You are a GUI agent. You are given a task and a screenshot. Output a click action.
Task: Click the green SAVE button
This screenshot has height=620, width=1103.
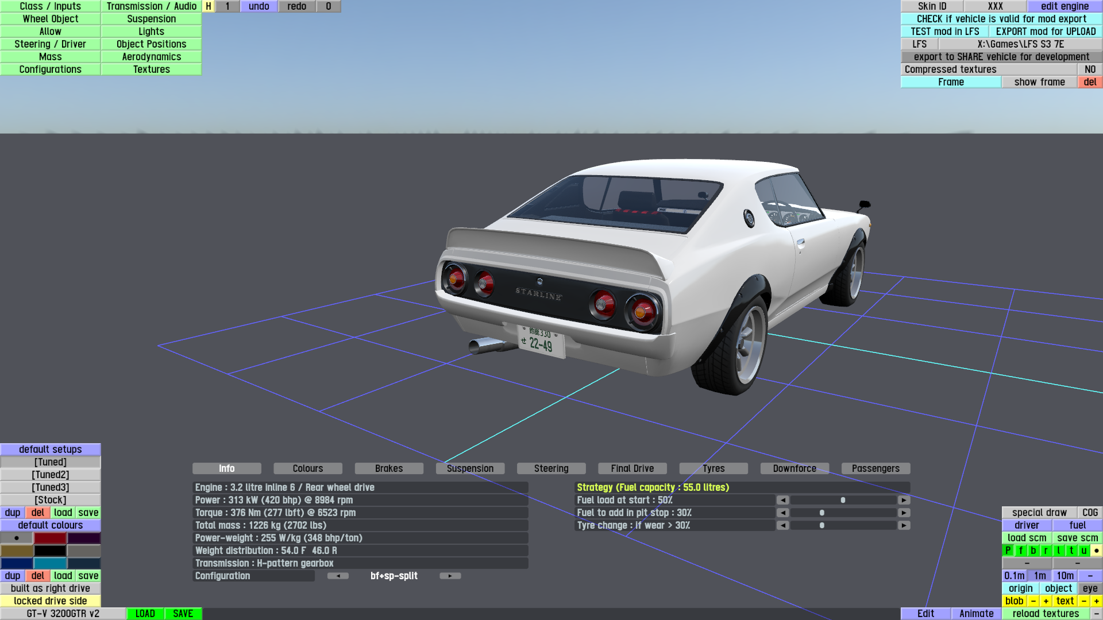pyautogui.click(x=183, y=614)
